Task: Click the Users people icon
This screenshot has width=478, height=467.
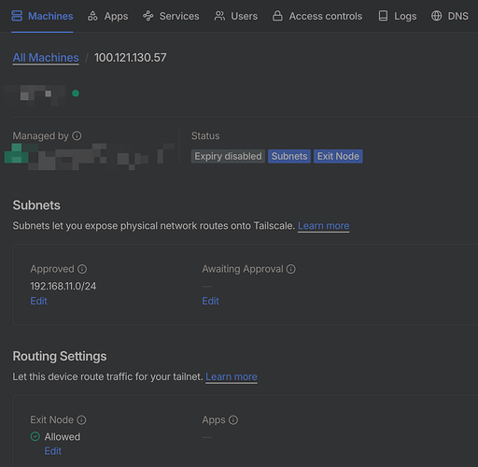Action: click(219, 16)
